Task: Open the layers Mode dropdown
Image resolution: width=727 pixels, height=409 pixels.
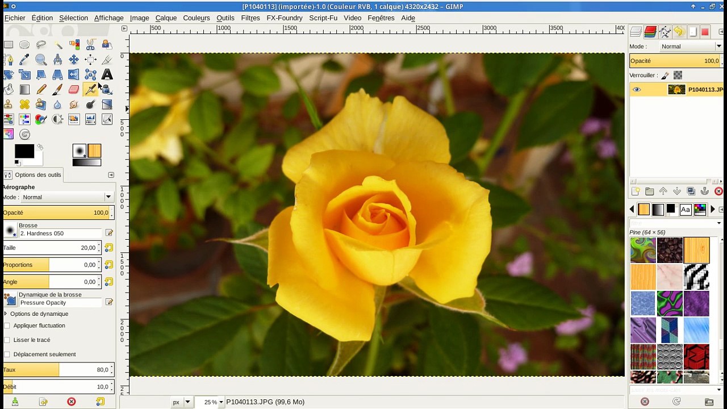Action: coord(690,47)
